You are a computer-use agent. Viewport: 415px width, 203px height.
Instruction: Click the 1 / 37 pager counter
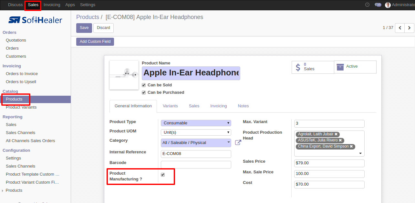tap(388, 28)
